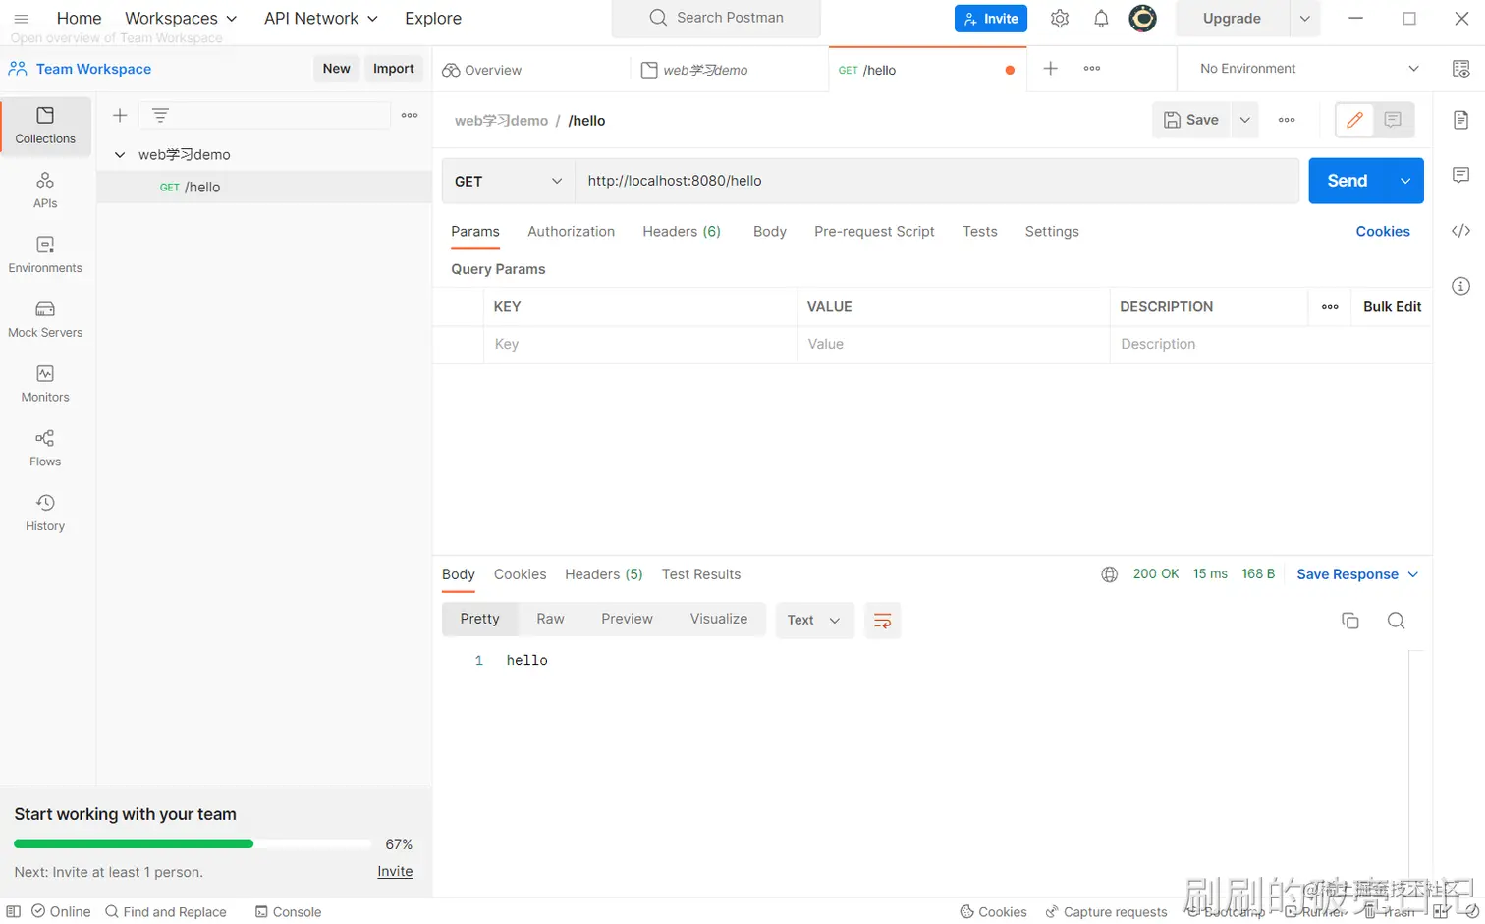Expand Workspaces dropdown

pos(181,19)
